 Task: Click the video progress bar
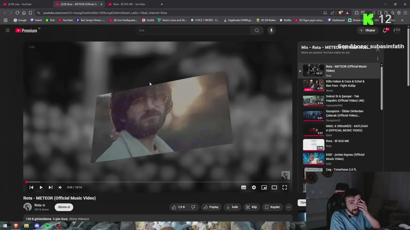158,182
